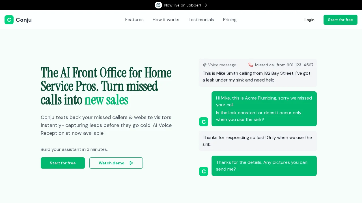Click the 'Thanks for responding so fast' message
This screenshot has height=203, width=362.
click(258, 141)
